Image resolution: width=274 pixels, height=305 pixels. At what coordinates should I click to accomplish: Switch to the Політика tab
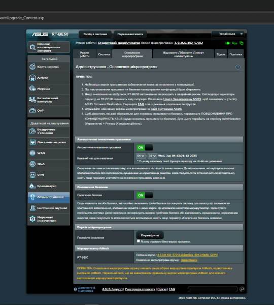click(235, 54)
